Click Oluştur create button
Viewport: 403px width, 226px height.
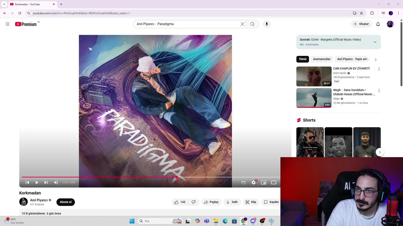(x=361, y=24)
